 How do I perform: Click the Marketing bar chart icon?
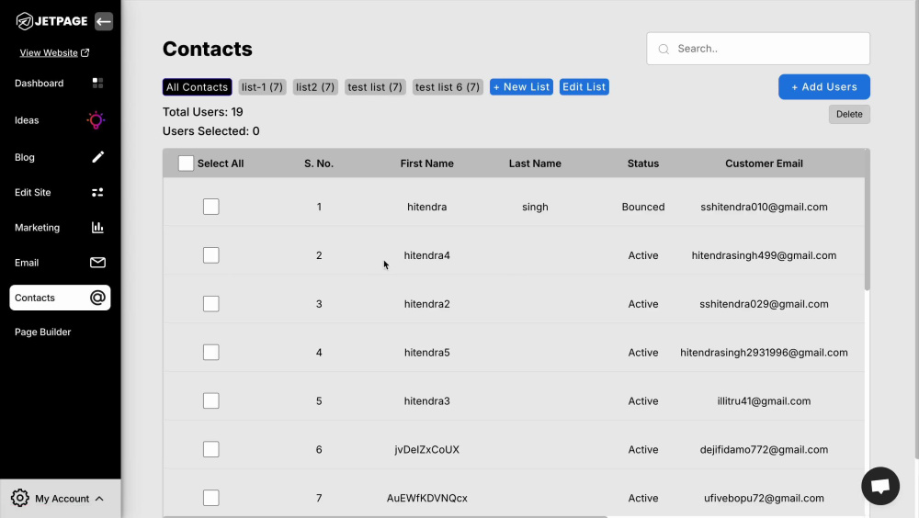pyautogui.click(x=98, y=228)
